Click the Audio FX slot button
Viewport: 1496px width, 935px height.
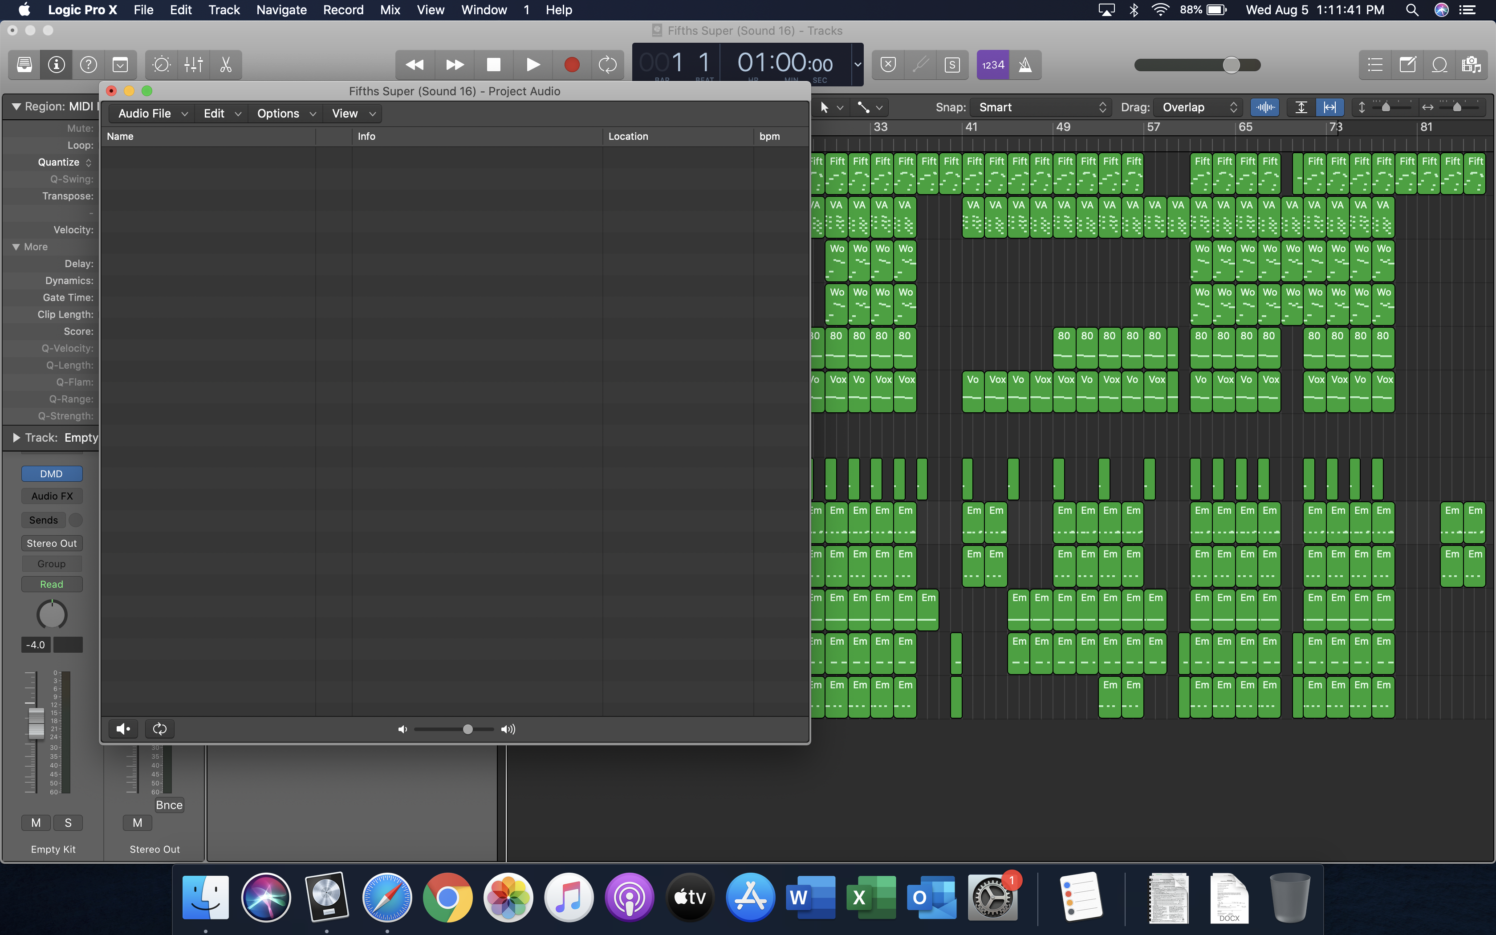click(x=52, y=496)
